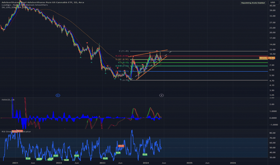Click the 14.00 price axis value

pos(272,44)
